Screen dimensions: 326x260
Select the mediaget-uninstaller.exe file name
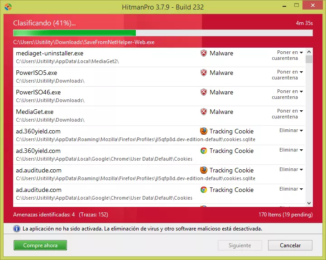[x=50, y=54]
